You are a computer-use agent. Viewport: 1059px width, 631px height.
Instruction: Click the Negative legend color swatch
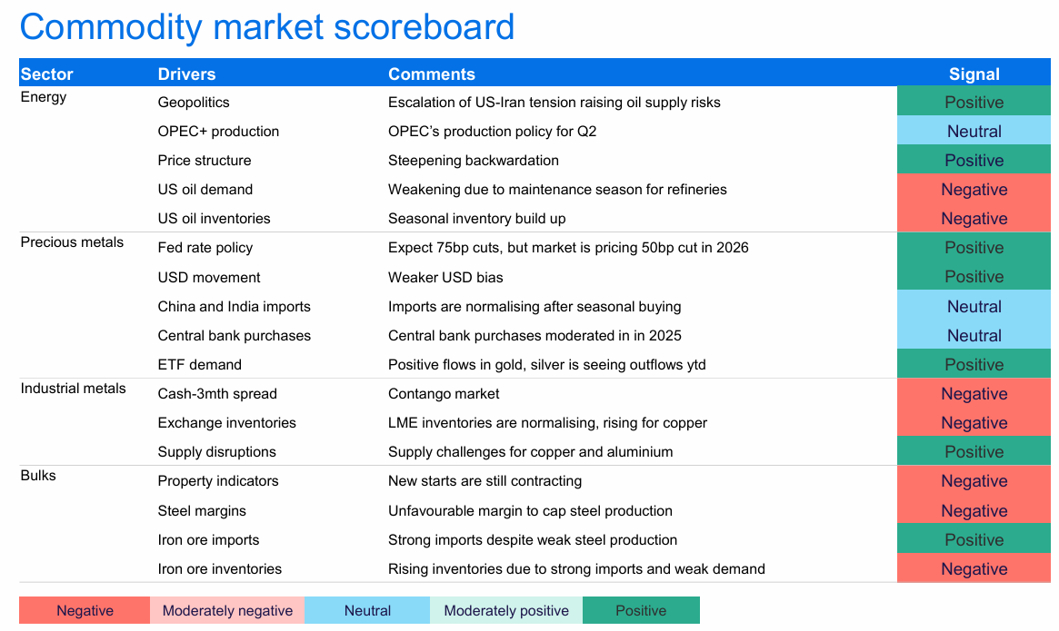point(85,610)
